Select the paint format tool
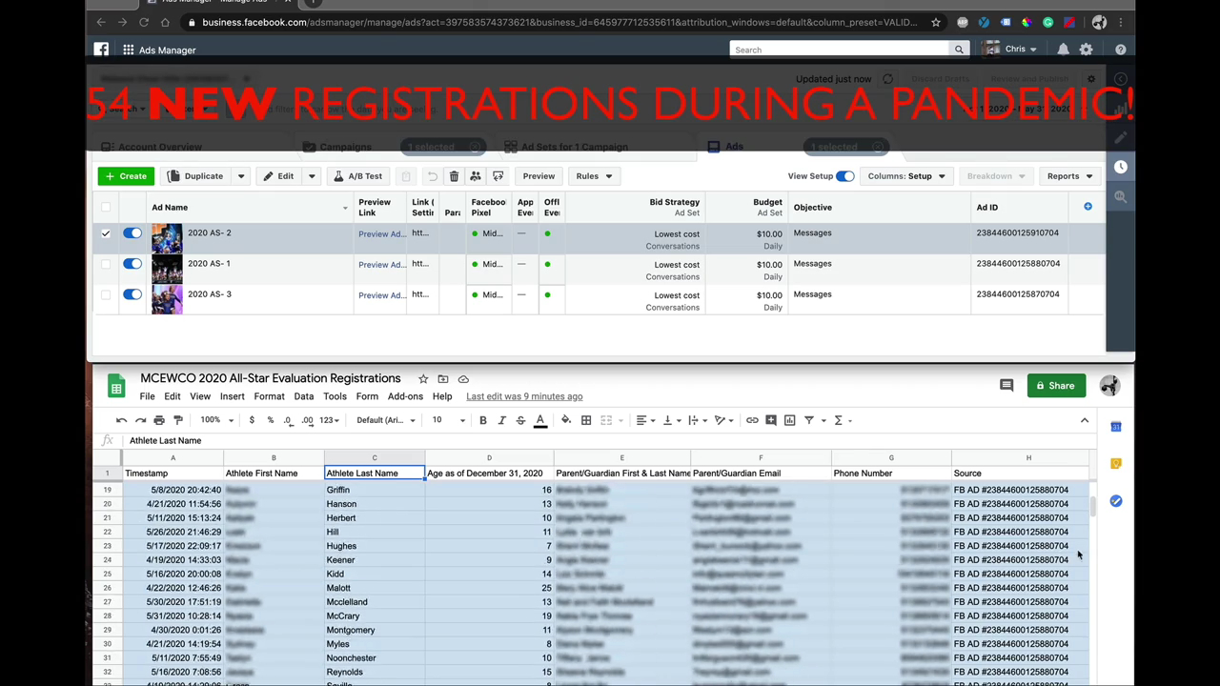 [178, 420]
